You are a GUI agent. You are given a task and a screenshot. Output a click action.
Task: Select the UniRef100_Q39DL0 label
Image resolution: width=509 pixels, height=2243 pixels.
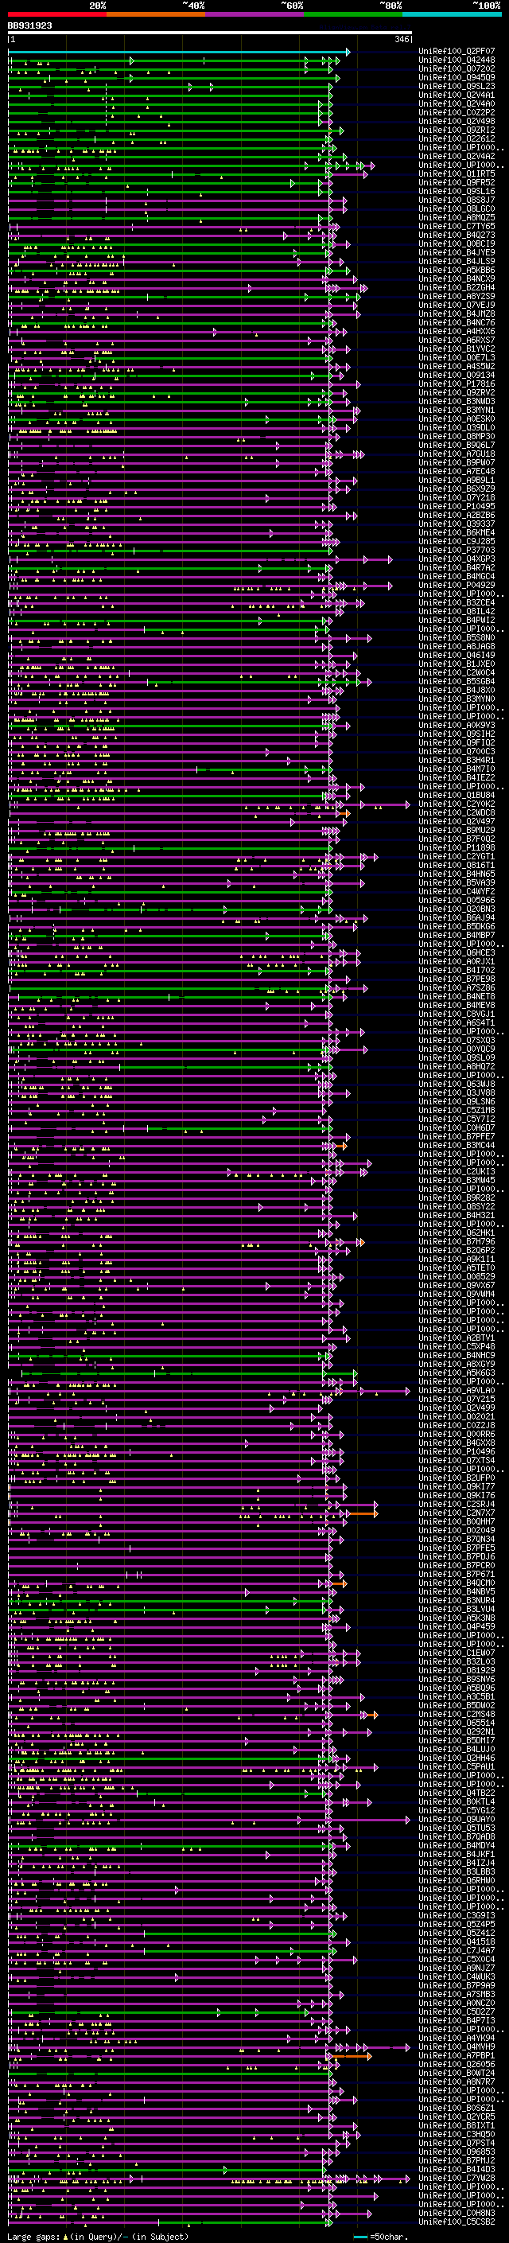(457, 427)
